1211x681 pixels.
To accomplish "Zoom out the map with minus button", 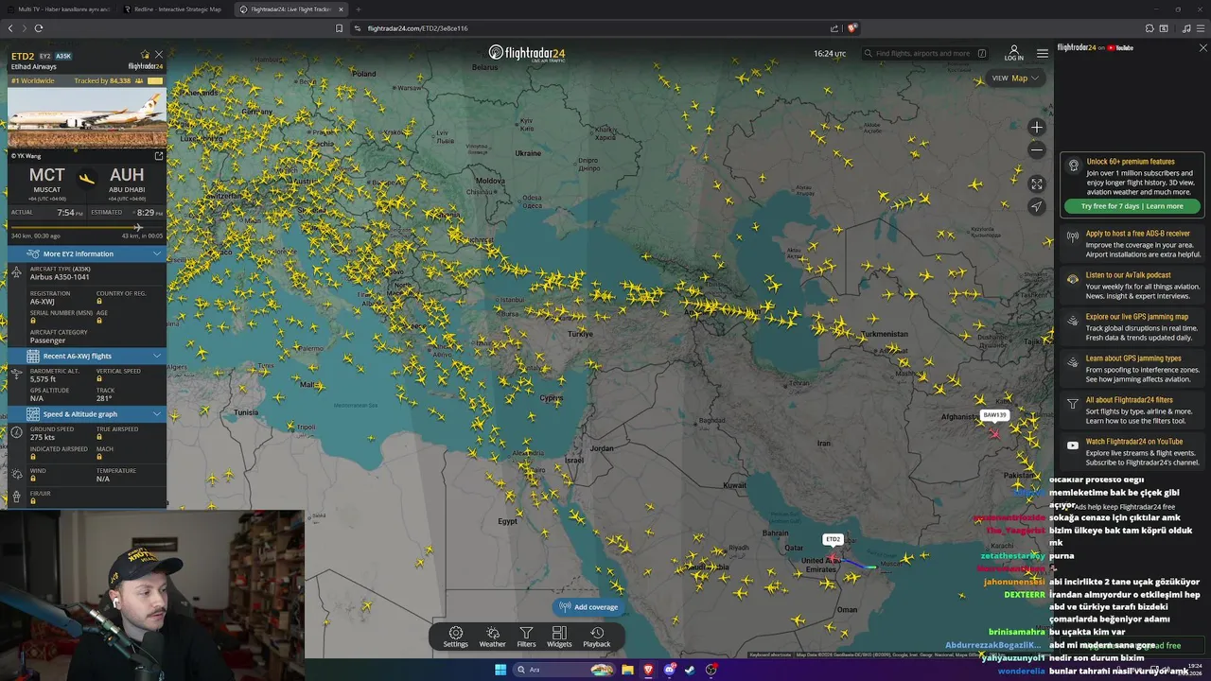I will pyautogui.click(x=1037, y=149).
